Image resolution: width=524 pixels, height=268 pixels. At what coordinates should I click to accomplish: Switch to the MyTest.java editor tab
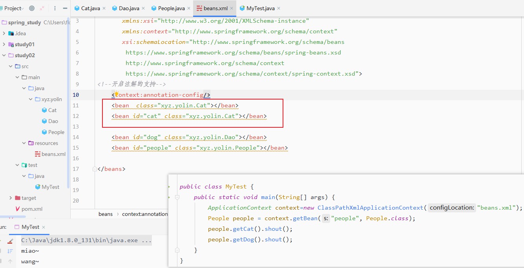tap(260, 8)
